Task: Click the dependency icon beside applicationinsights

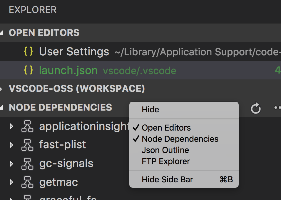Action: click(27, 126)
